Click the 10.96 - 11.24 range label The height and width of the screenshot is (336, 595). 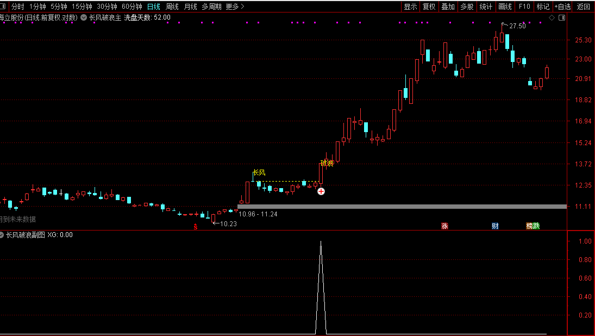[258, 214]
